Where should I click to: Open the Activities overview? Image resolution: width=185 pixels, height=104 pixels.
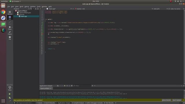pyautogui.click(x=4, y=1)
